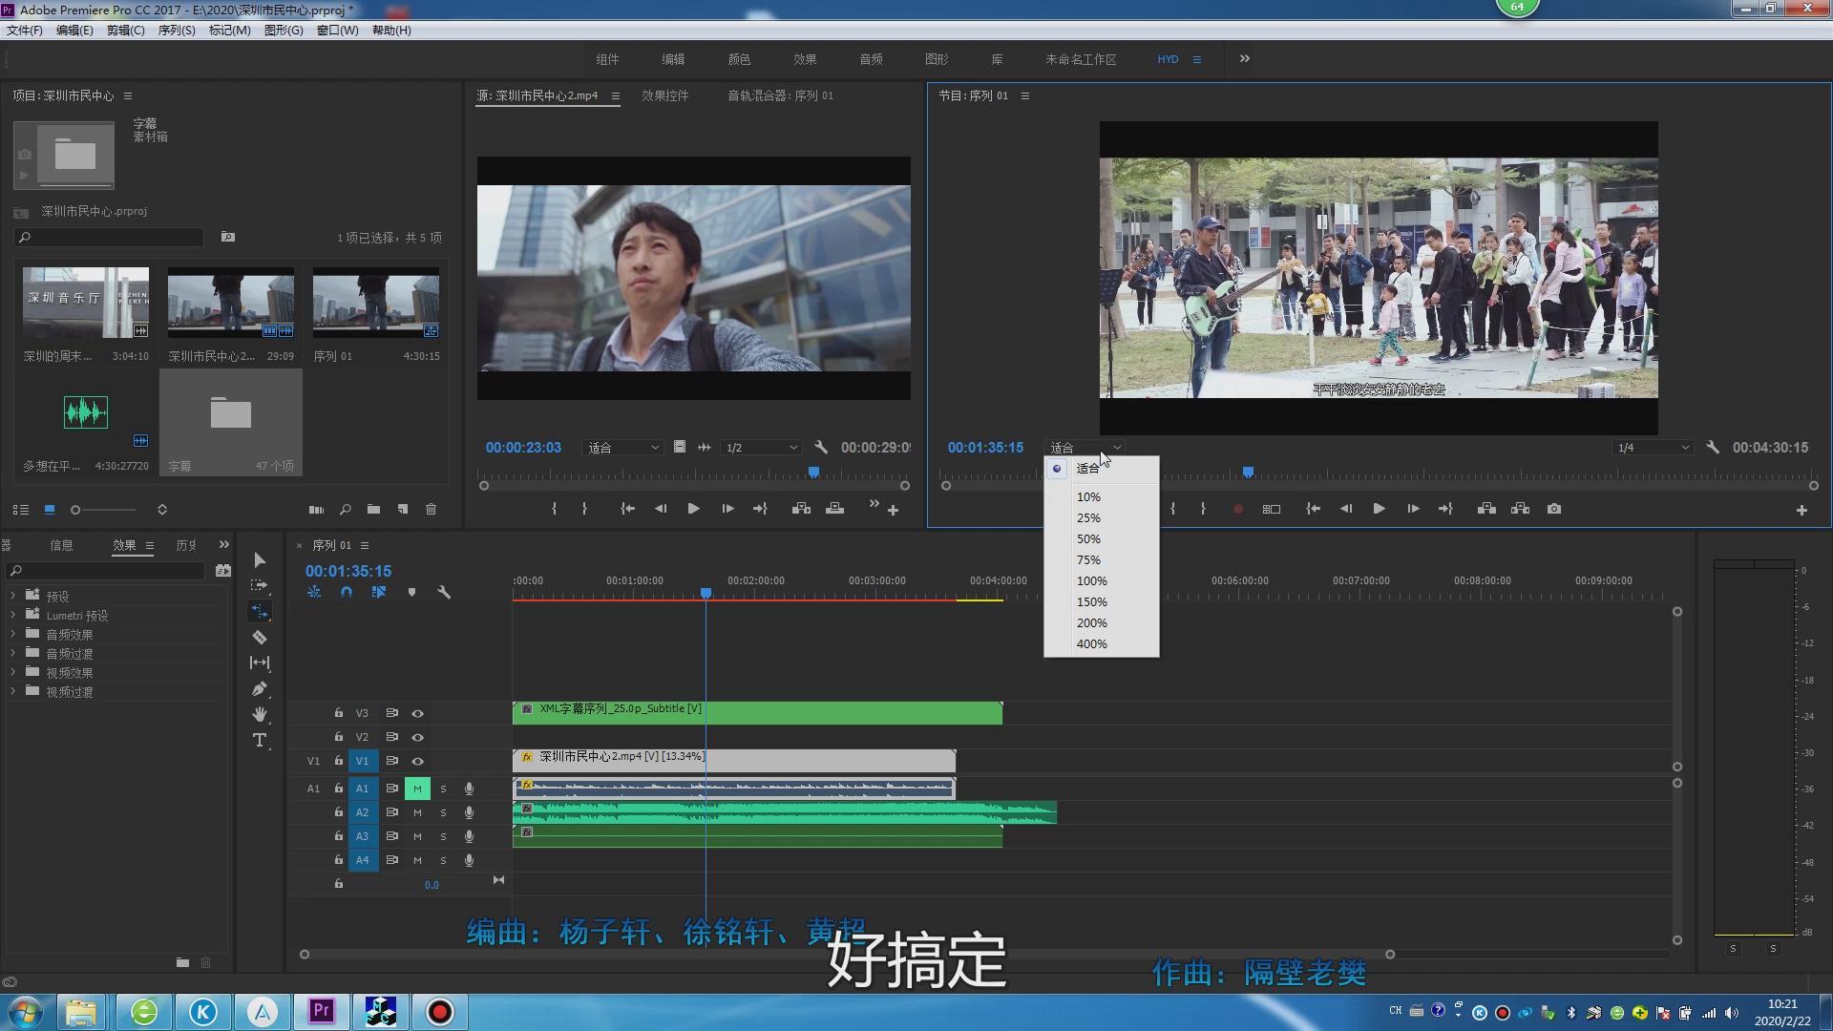Enable voice-over record on A4
The image size is (1833, 1031).
coord(469,860)
